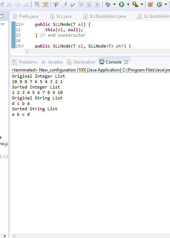170x238 pixels.
Task: Click the Step Into debug icon
Action: (9, 5)
